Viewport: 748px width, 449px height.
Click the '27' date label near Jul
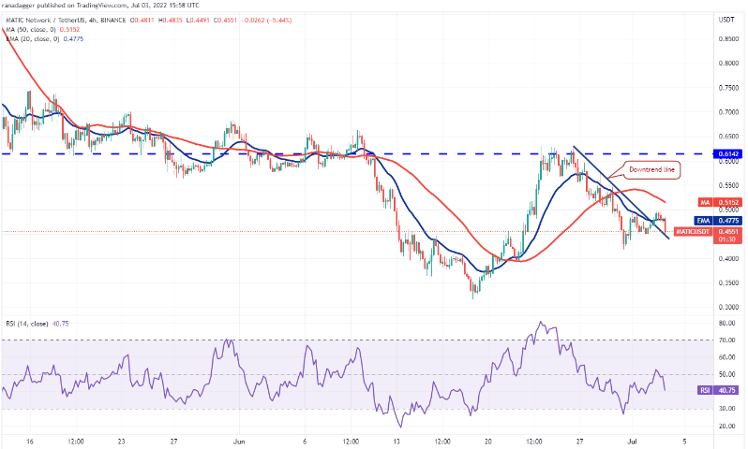pos(579,442)
